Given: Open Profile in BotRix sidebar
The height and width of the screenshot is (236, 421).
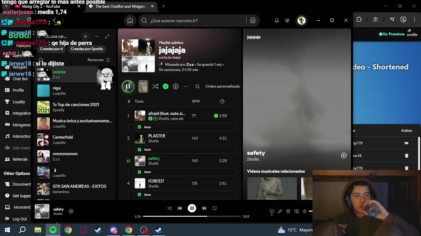Looking at the screenshot, I should click(18, 90).
